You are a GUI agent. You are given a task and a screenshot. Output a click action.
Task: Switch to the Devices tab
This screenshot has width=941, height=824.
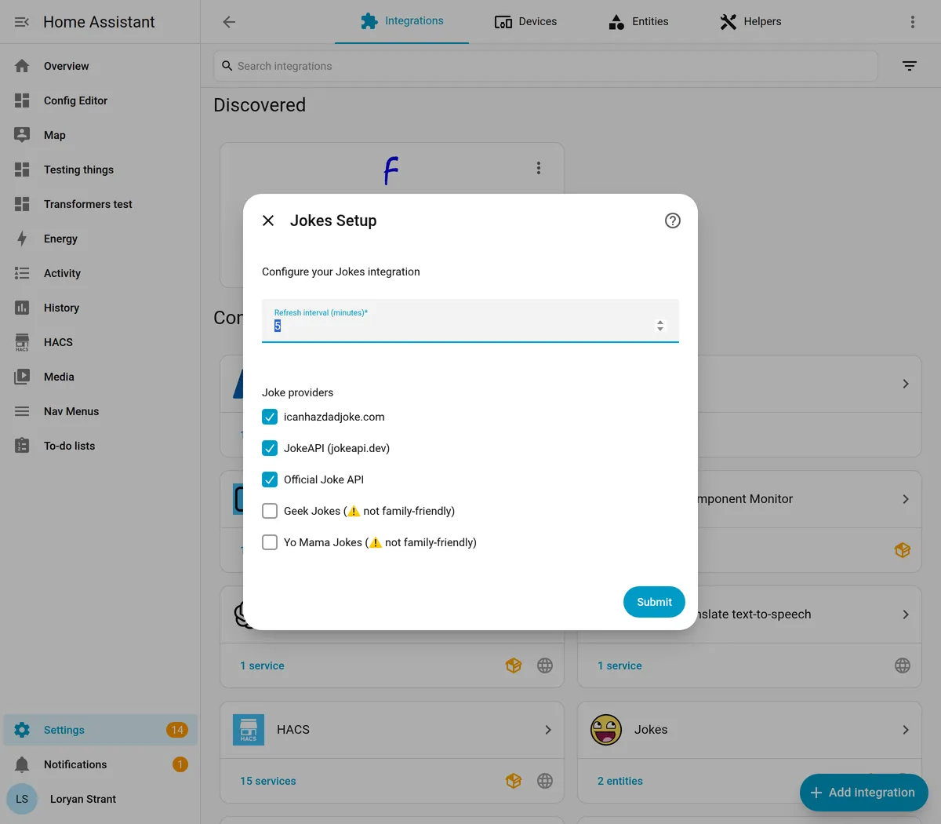(x=525, y=21)
